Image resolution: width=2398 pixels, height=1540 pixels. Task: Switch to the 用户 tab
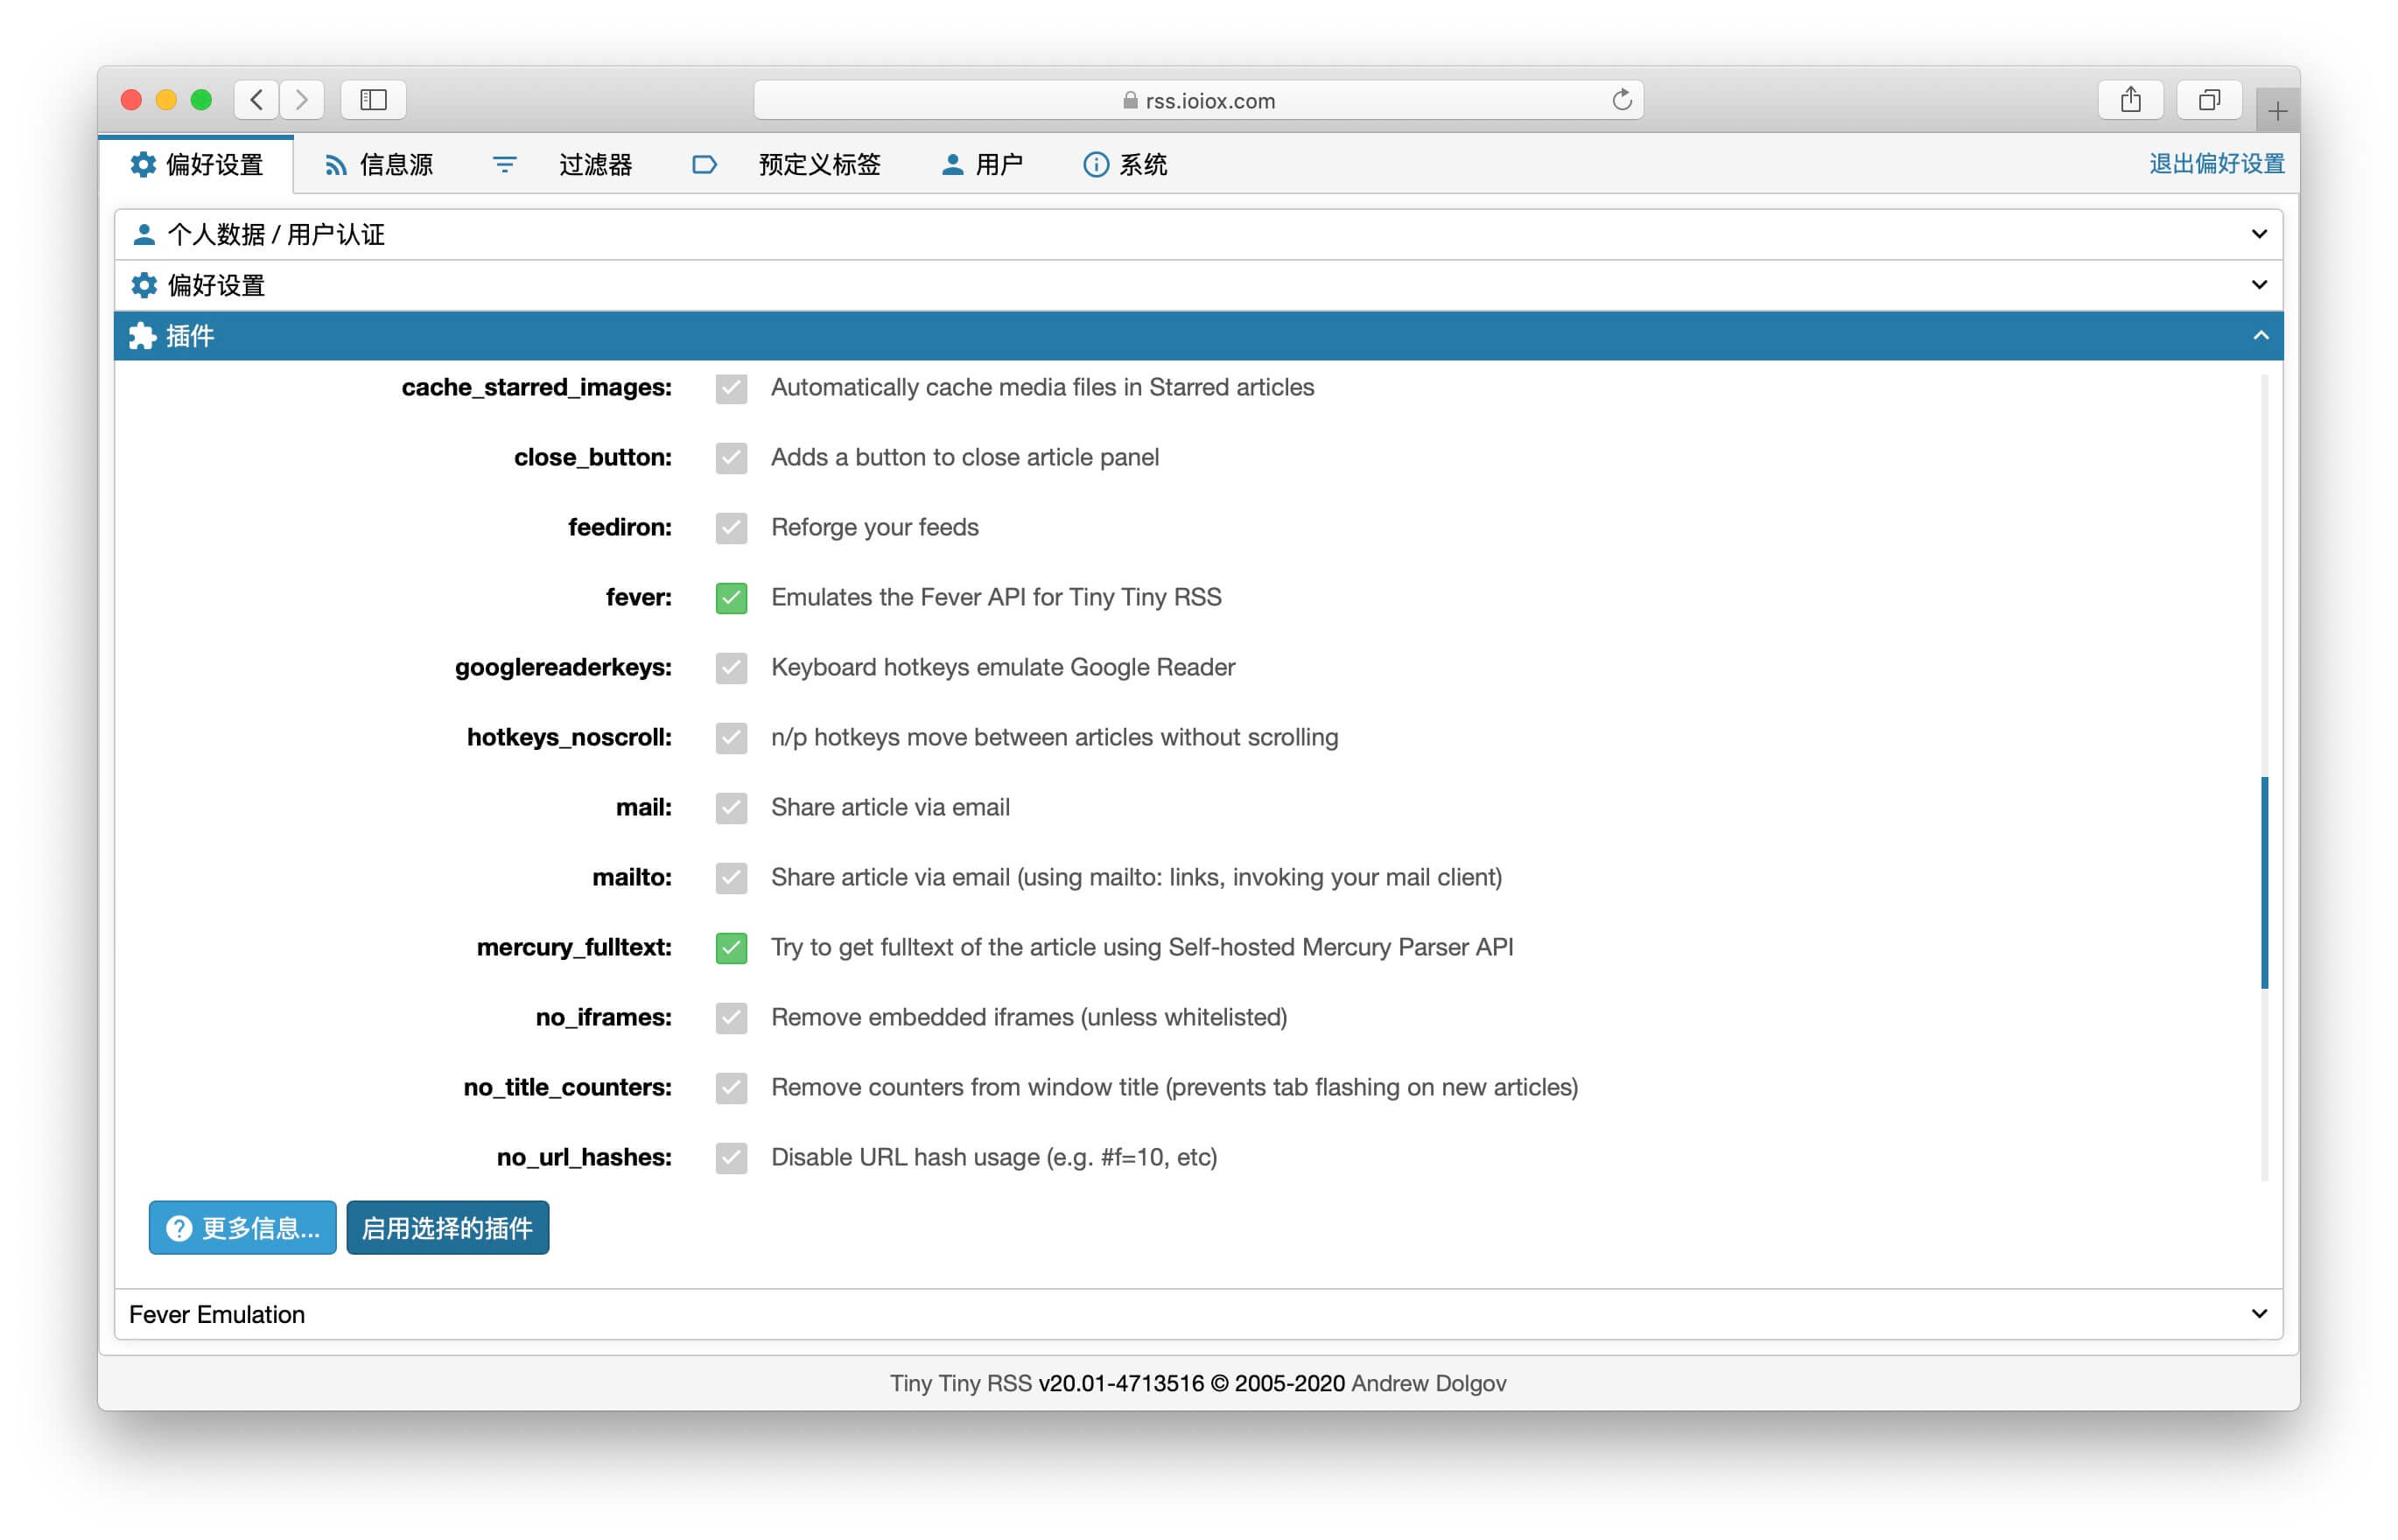[982, 164]
